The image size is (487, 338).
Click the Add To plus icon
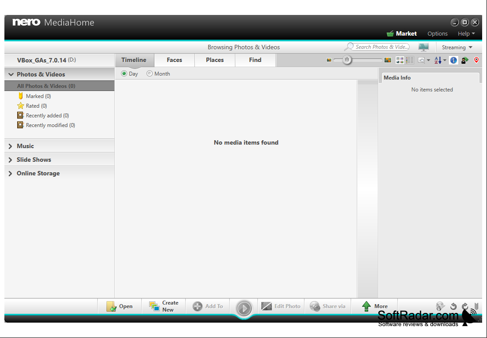(x=198, y=306)
